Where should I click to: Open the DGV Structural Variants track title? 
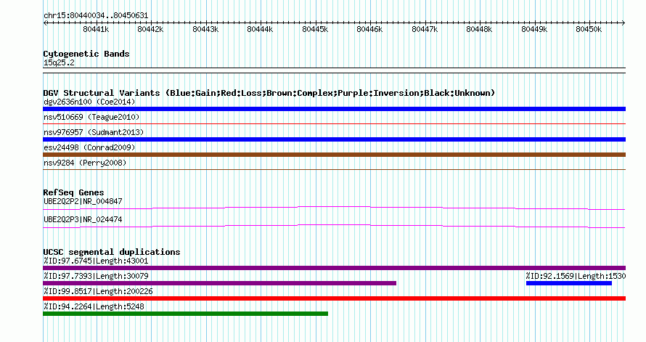tap(269, 93)
